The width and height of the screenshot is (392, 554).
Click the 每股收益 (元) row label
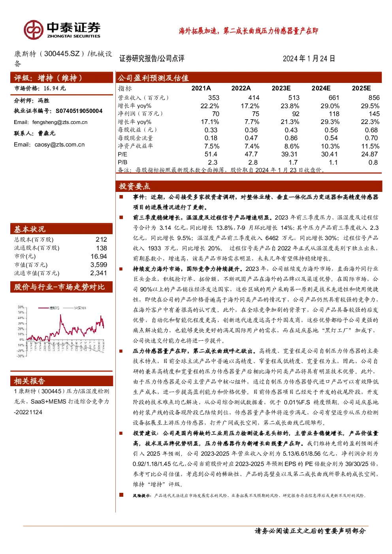(x=138, y=130)
